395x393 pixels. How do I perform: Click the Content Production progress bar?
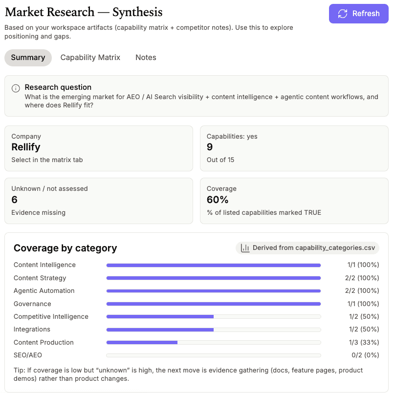point(214,342)
